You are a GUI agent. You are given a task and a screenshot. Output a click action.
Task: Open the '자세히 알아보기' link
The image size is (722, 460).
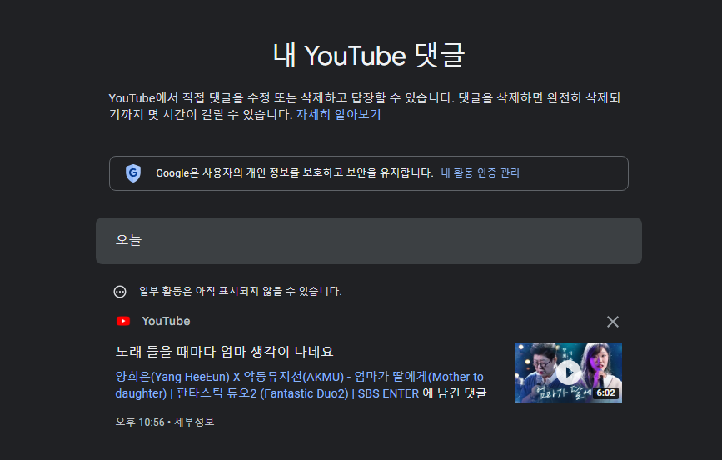pos(338,114)
